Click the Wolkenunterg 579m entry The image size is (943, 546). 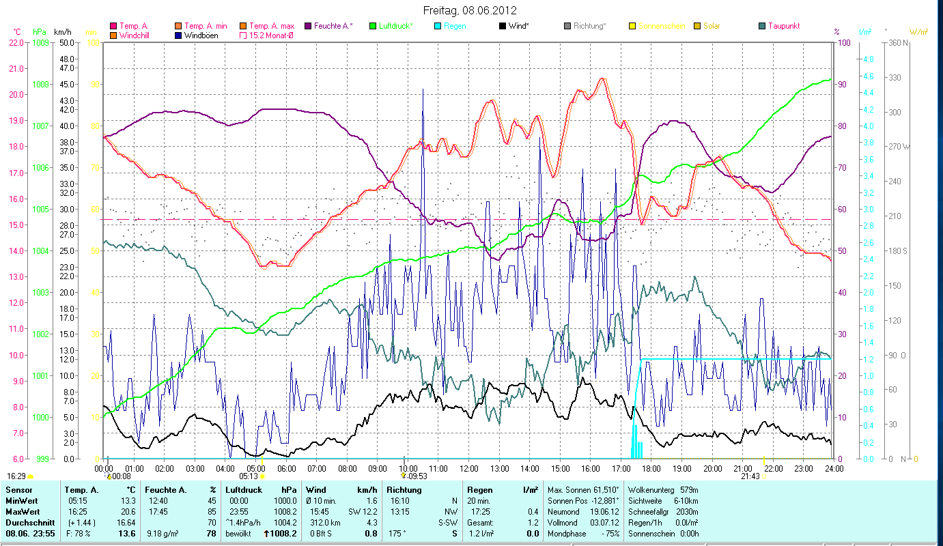[x=663, y=490]
